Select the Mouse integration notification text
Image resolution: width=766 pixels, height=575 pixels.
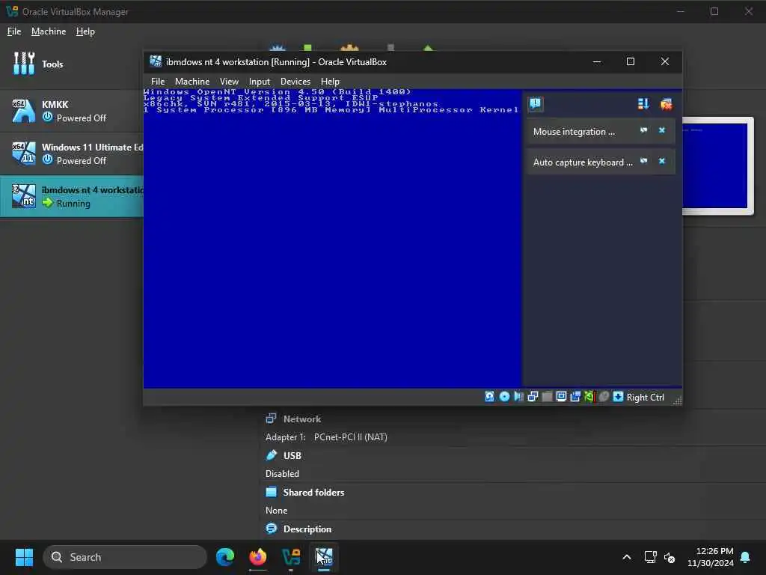[x=574, y=132]
